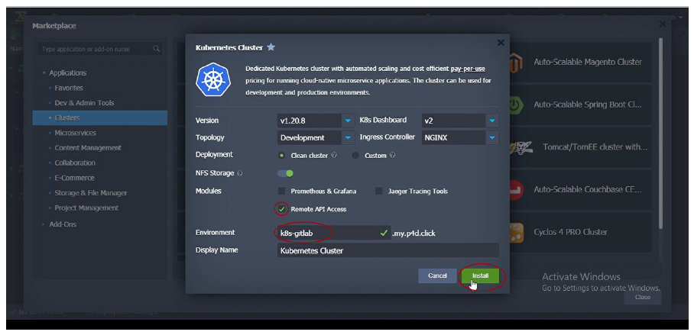Open the E-Commerce category
694x335 pixels.
click(x=74, y=178)
